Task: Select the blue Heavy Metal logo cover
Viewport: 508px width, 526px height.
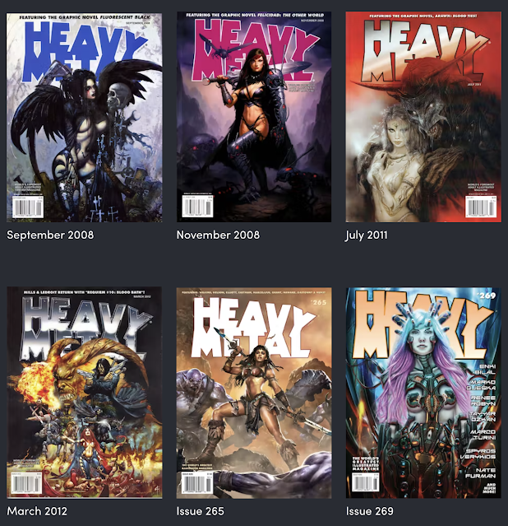Action: point(85,118)
